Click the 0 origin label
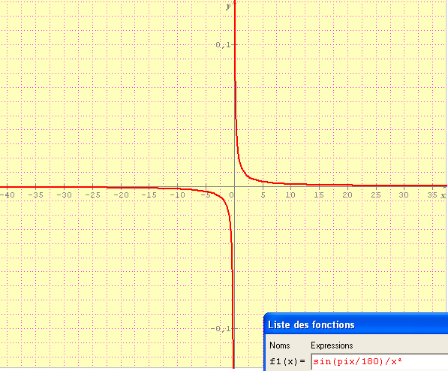Screen dimensions: 448x371 tap(231, 195)
